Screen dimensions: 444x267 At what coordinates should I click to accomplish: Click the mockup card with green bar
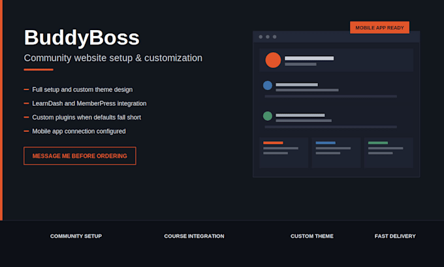pos(388,153)
